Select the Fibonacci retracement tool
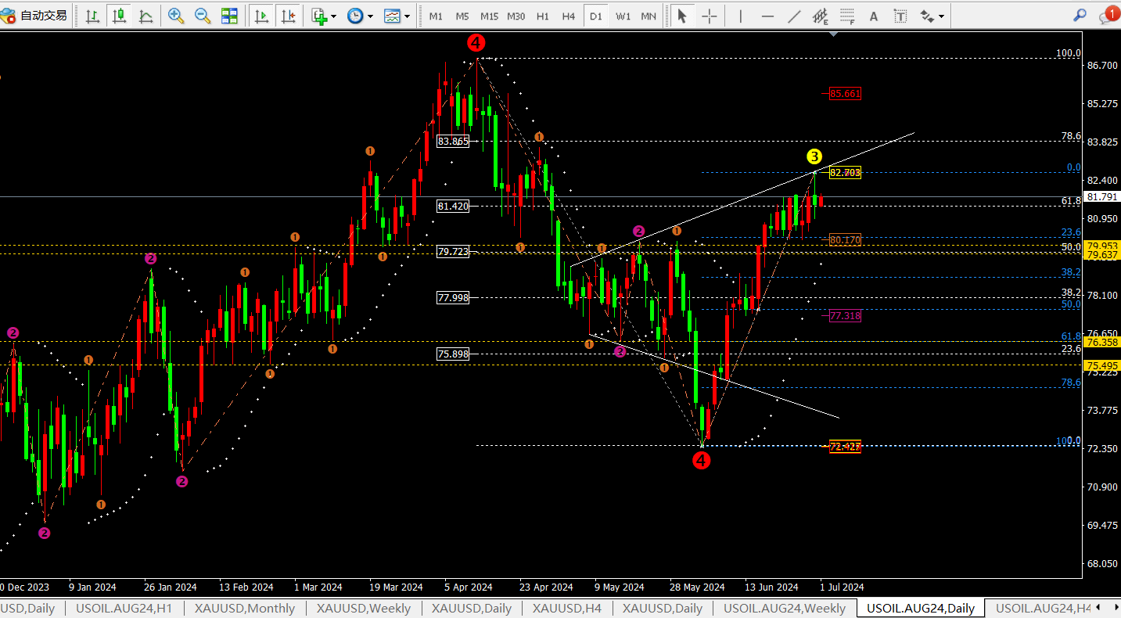Screen dimensions: 1121x618 point(847,16)
